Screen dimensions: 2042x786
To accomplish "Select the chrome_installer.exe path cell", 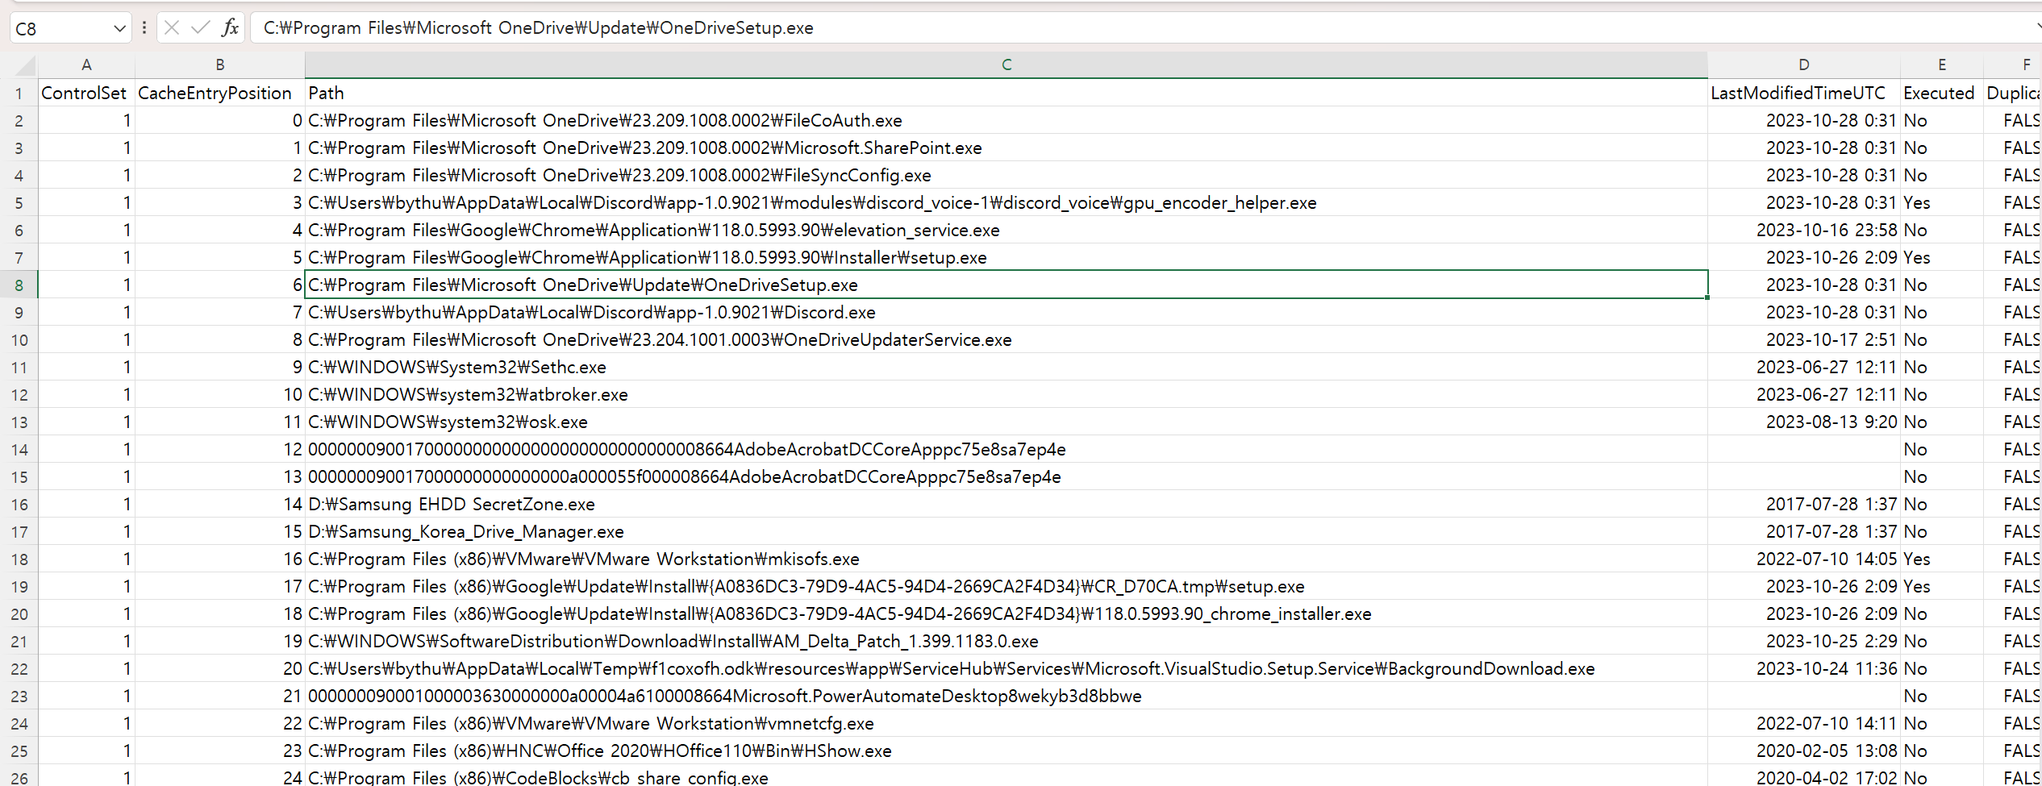I will [1006, 614].
